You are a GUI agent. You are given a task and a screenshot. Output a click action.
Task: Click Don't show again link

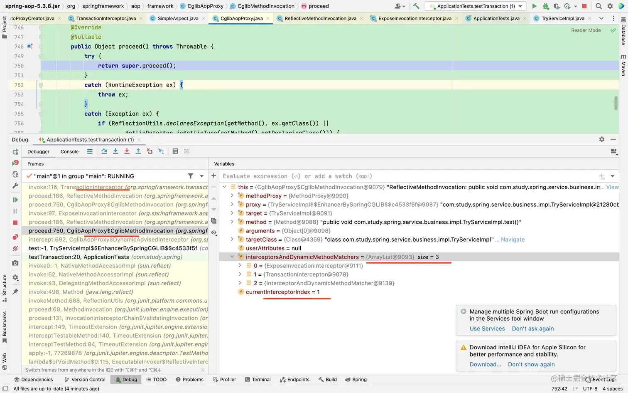click(531, 364)
